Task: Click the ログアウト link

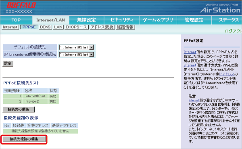Action: point(234,31)
